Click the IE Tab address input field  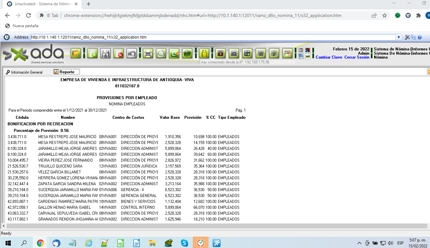pos(212,37)
